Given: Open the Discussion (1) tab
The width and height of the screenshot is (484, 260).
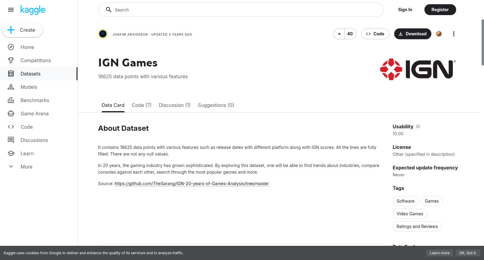Looking at the screenshot, I should [175, 105].
